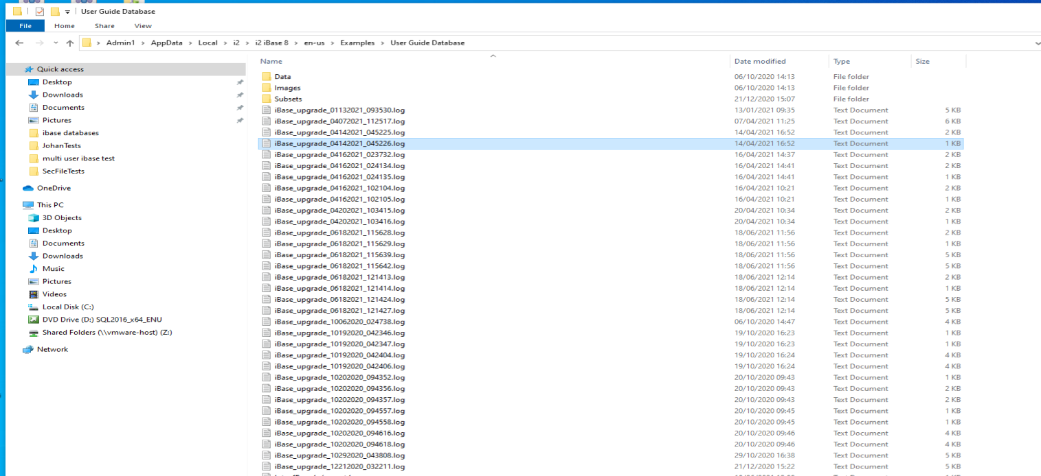
Task: Click the Images folder icon
Action: (267, 88)
